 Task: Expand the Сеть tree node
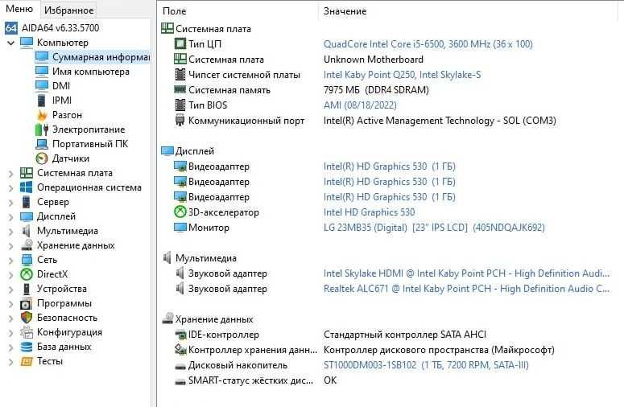10,260
